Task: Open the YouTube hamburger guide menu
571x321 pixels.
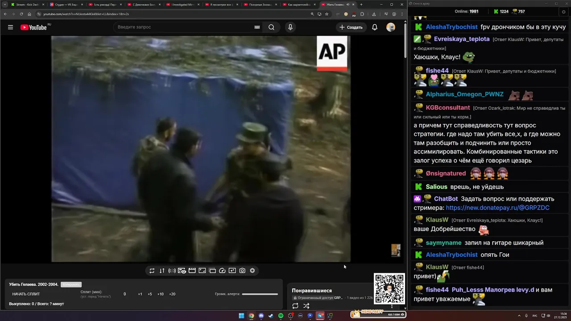Action: pyautogui.click(x=10, y=27)
